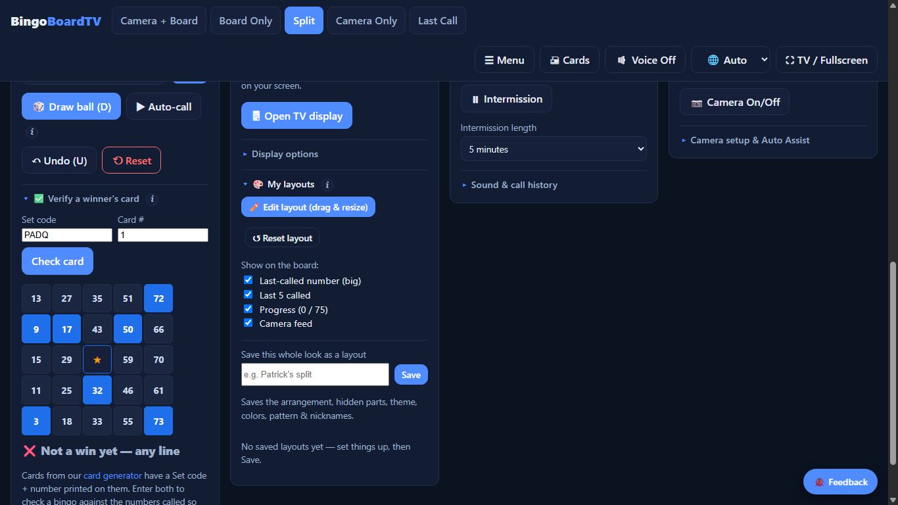Uncheck Progress (0 / 75) checkbox
The height and width of the screenshot is (505, 898).
pyautogui.click(x=248, y=309)
